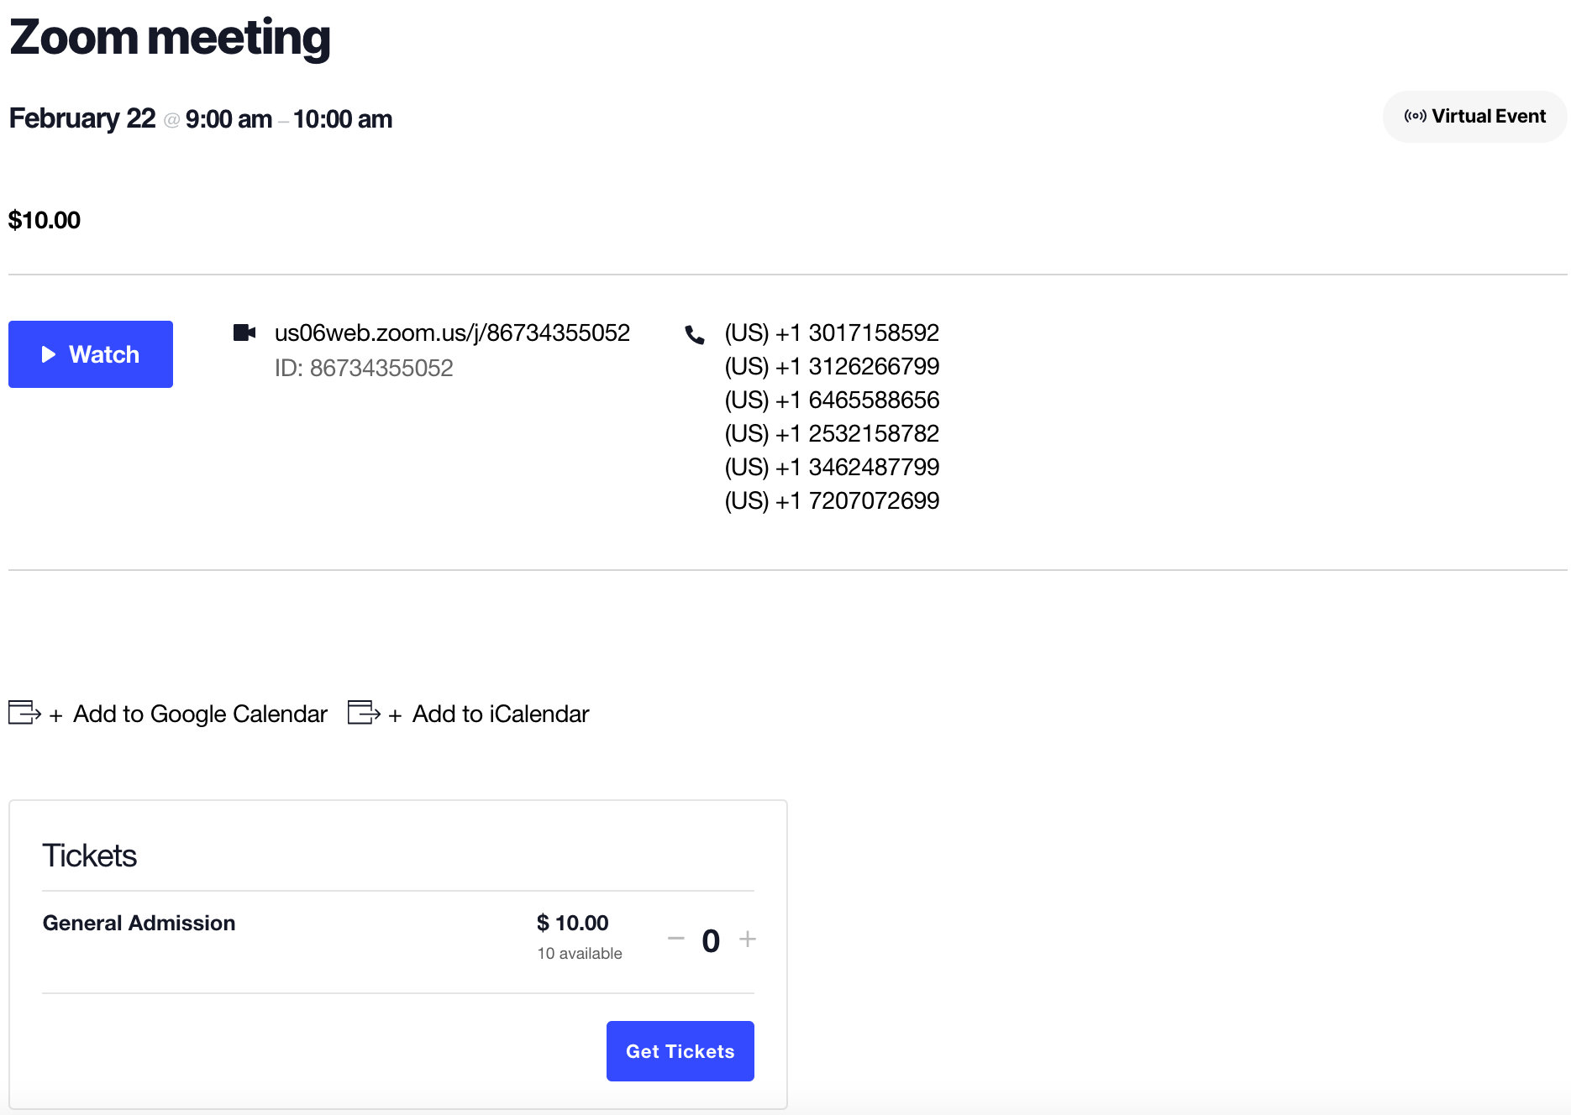Click export icon beside iCalendar

364,712
